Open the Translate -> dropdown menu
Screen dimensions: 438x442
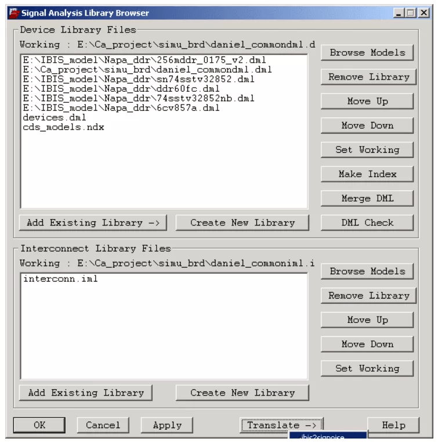[x=281, y=425]
